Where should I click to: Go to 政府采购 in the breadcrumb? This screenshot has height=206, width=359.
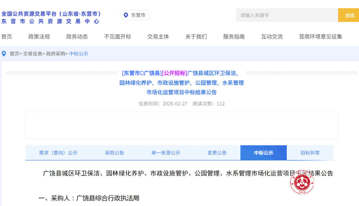pos(56,54)
